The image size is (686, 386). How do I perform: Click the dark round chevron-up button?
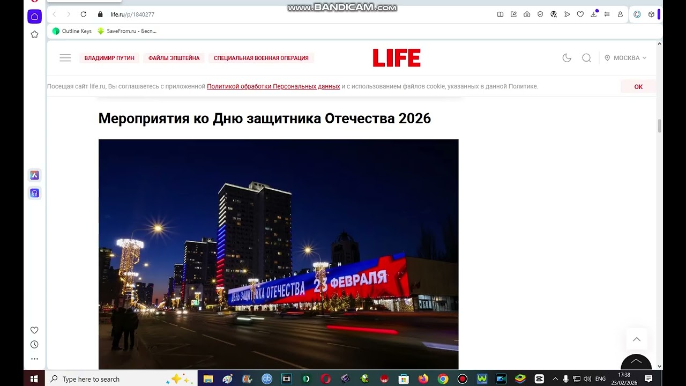pyautogui.click(x=636, y=362)
